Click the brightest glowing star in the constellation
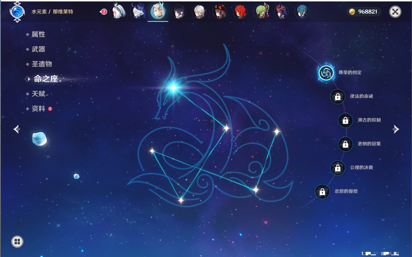 point(174,87)
